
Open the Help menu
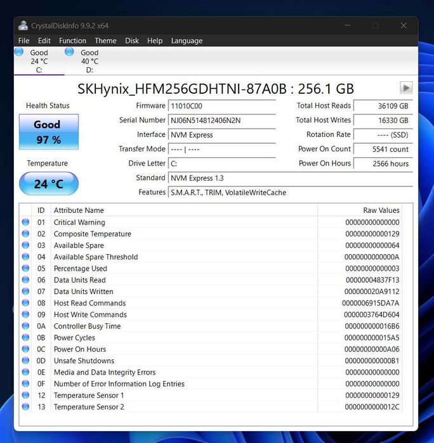pyautogui.click(x=155, y=41)
